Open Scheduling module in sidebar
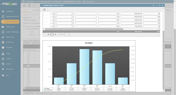 click(x=10, y=27)
